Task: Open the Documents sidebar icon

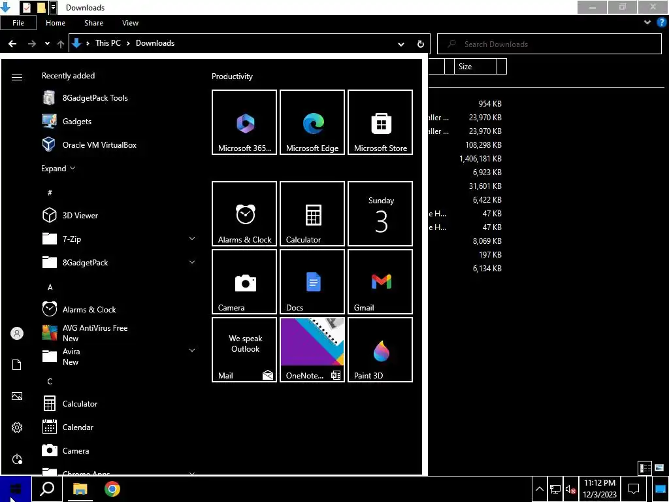Action: coord(16,365)
